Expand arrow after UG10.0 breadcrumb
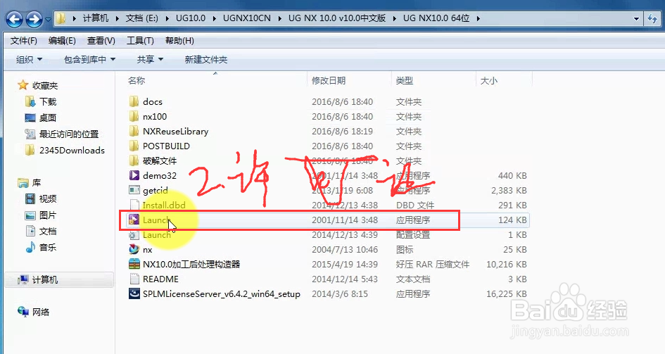Image resolution: width=665 pixels, height=354 pixels. (x=214, y=19)
